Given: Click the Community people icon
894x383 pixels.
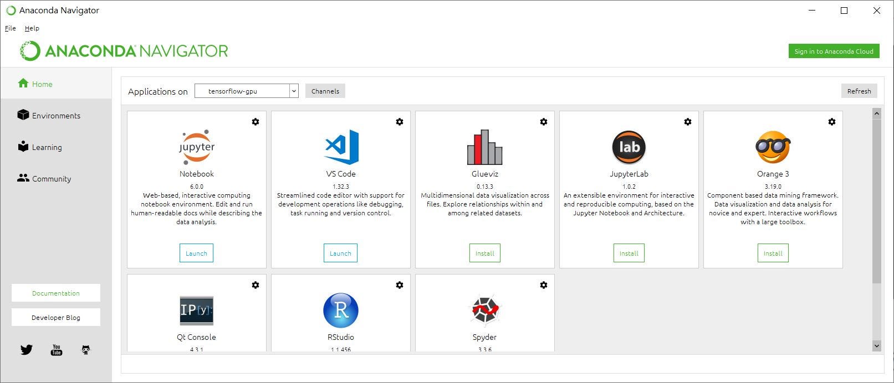Looking at the screenshot, I should (x=23, y=178).
